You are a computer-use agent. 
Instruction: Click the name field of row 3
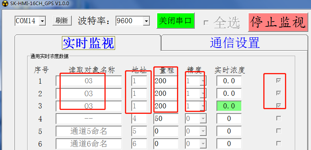(x=89, y=106)
